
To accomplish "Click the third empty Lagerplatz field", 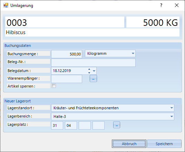I will click(85, 125).
